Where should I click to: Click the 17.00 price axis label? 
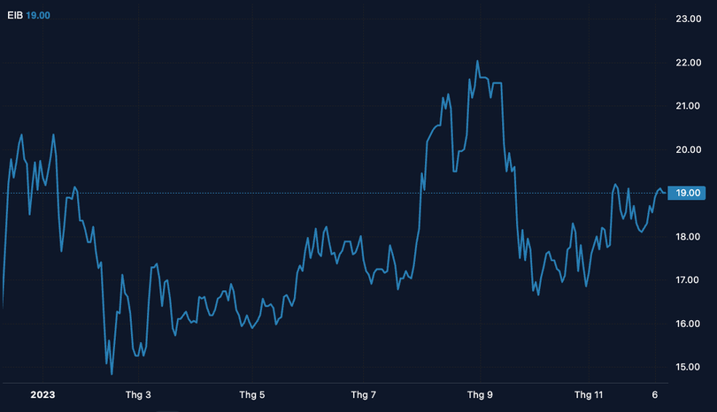(x=688, y=280)
